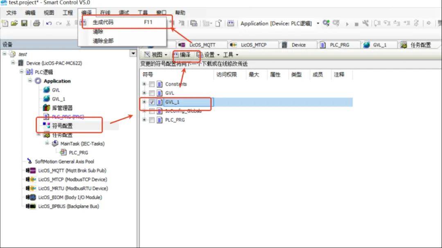
Task: Click the Undo arrow icon
Action: pyautogui.click(x=49, y=23)
